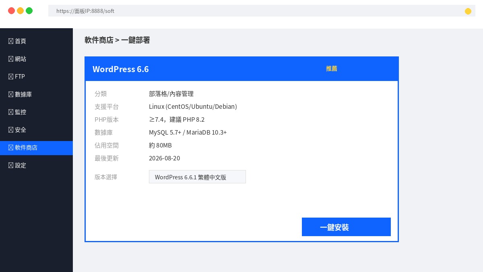Click the 最後更新 label
The width and height of the screenshot is (483, 272).
pyautogui.click(x=107, y=158)
